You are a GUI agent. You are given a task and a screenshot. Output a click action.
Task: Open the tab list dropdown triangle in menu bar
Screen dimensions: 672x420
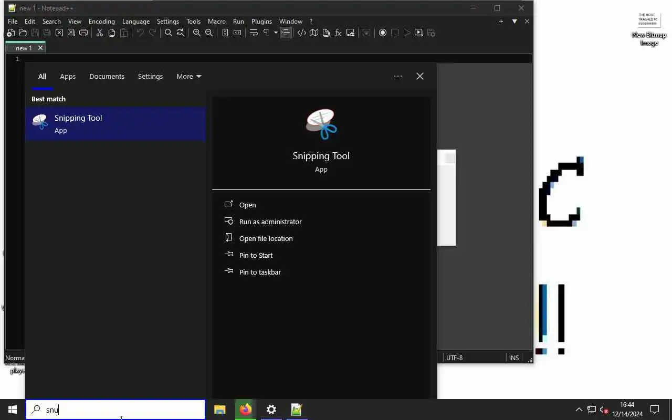(514, 22)
